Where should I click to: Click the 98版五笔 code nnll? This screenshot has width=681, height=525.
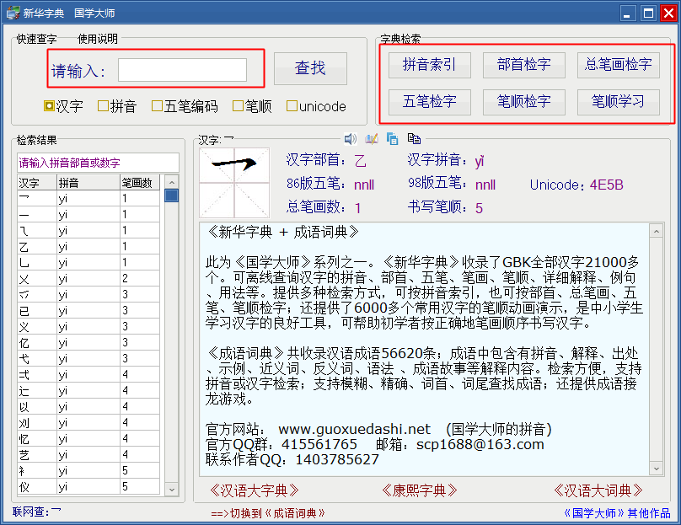485,185
